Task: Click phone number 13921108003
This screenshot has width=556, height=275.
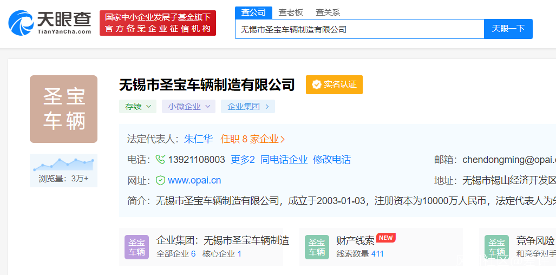Action: [197, 160]
